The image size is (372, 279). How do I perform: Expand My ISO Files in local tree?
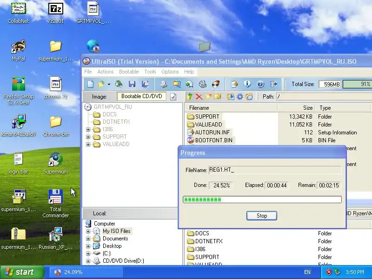click(x=88, y=231)
